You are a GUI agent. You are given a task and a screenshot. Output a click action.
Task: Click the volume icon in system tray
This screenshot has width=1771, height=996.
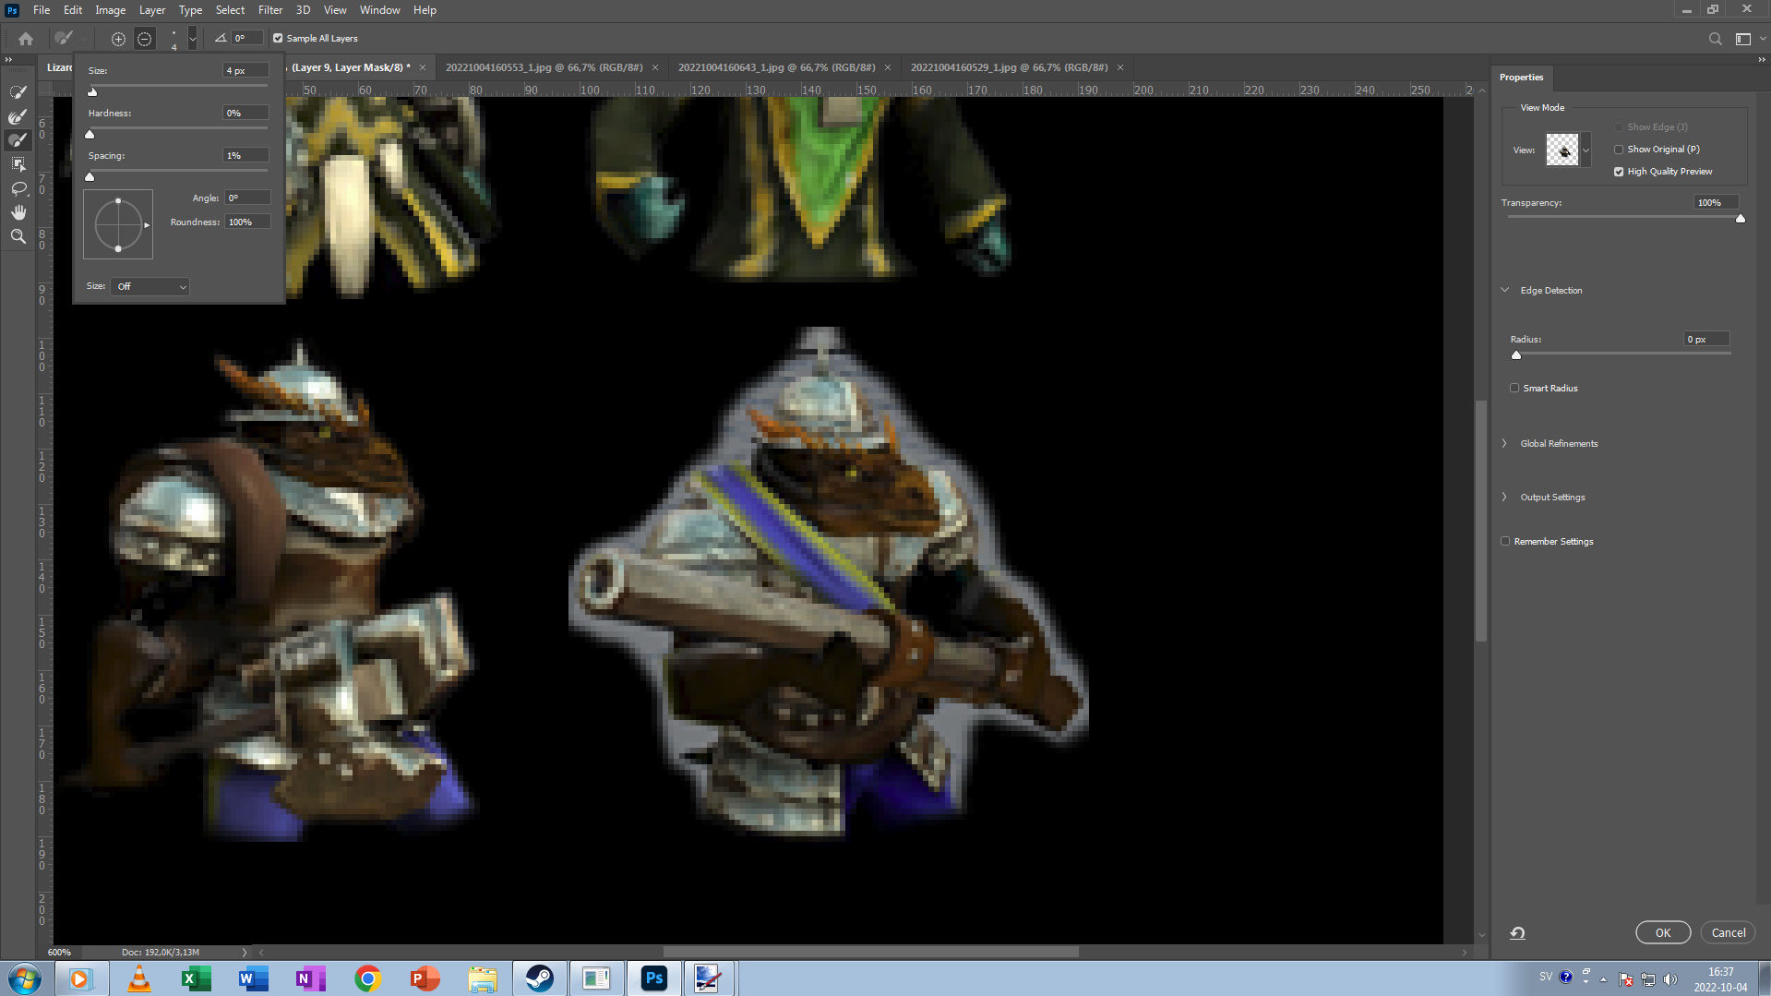1669,978
